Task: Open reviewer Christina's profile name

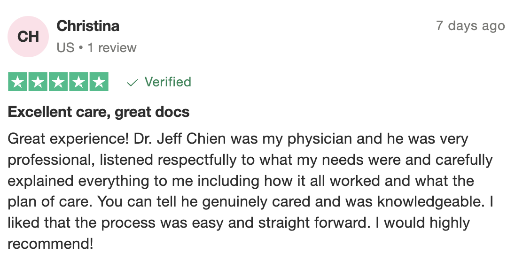Action: [88, 26]
